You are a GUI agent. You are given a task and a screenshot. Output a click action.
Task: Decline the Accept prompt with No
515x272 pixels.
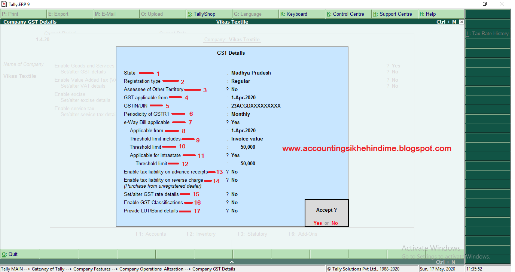pyautogui.click(x=335, y=223)
